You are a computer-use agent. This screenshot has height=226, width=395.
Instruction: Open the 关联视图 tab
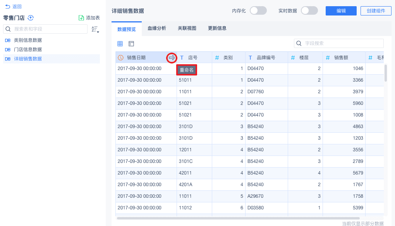click(x=187, y=28)
